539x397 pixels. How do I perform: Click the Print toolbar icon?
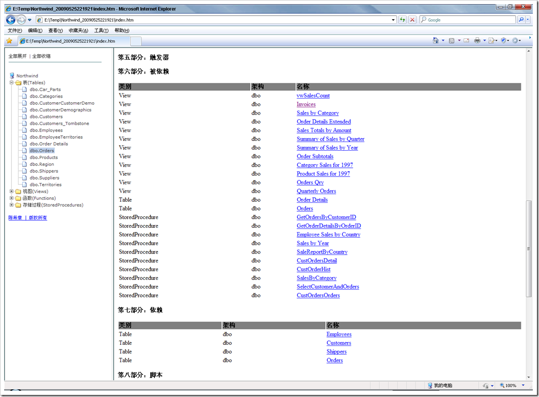(x=477, y=41)
